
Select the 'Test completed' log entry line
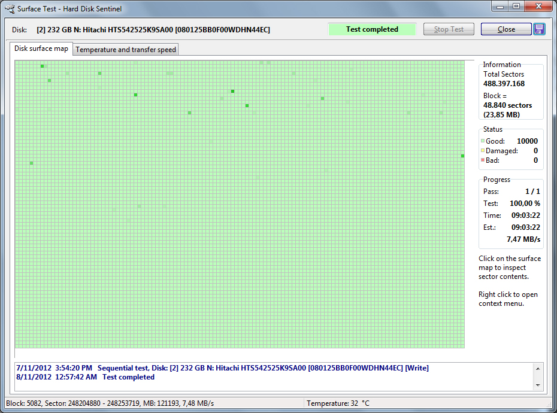(85, 377)
